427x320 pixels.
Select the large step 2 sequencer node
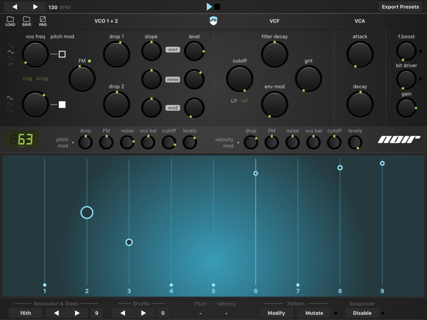[87, 212]
